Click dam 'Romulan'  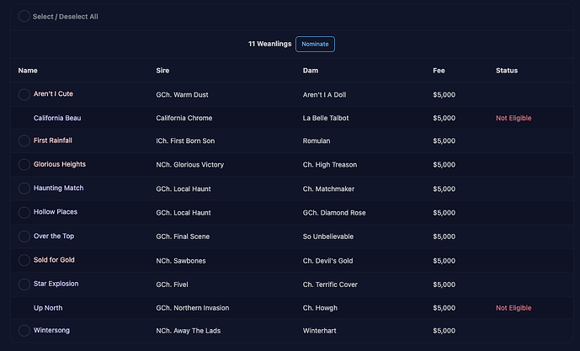click(x=317, y=141)
